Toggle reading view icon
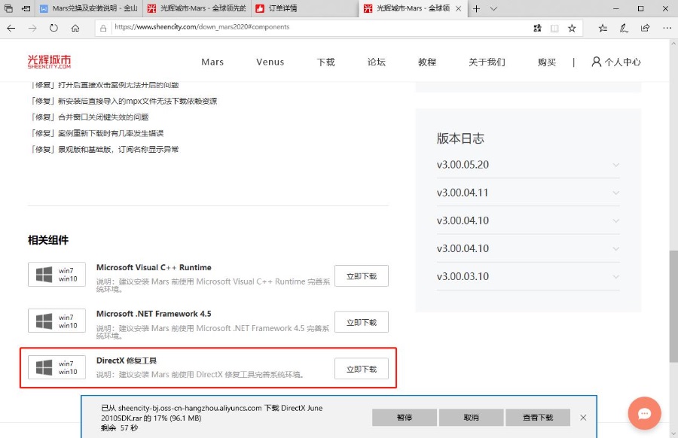This screenshot has width=678, height=438. click(554, 28)
